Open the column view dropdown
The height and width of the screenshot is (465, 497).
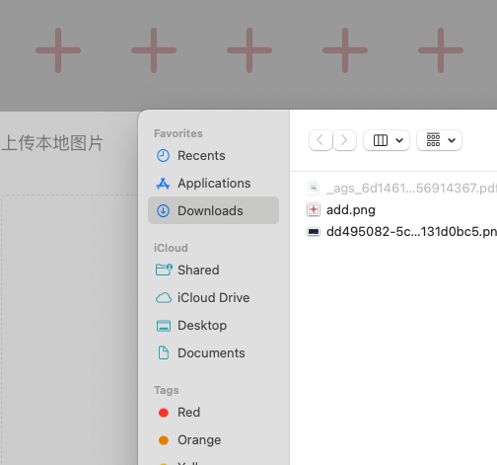tap(387, 140)
